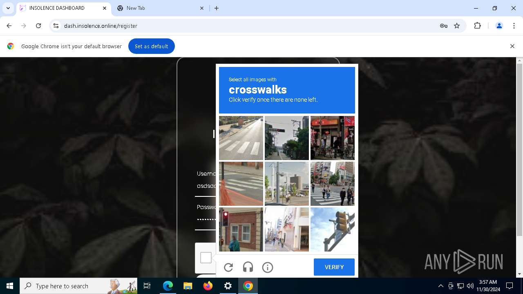Image resolution: width=523 pixels, height=294 pixels.
Task: Launch Firefox from the taskbar
Action: click(x=208, y=286)
